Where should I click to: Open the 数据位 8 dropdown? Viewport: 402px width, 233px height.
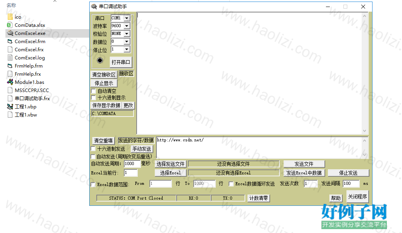pyautogui.click(x=126, y=41)
